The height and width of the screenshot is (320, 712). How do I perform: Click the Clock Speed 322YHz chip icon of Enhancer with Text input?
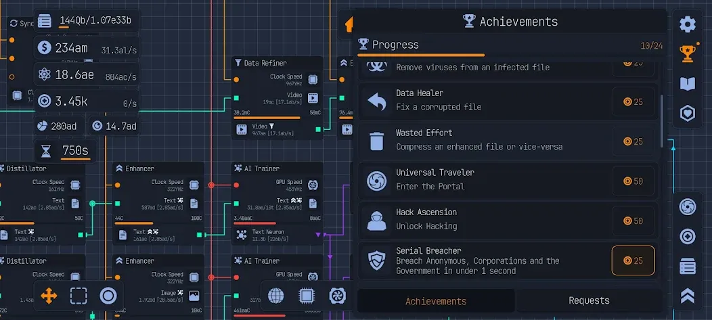[x=194, y=185]
